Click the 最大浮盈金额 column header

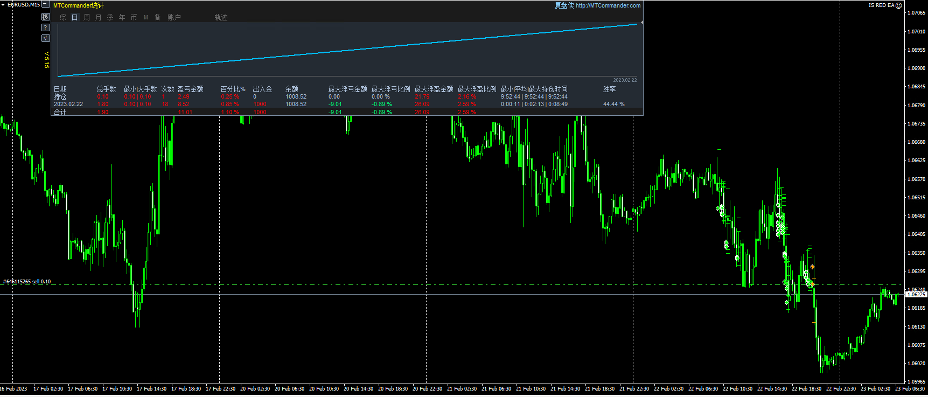pos(434,89)
